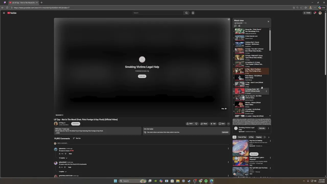Screen dimensions: 327x184
Task: Expand description with ...more
Action: click(x=57, y=133)
